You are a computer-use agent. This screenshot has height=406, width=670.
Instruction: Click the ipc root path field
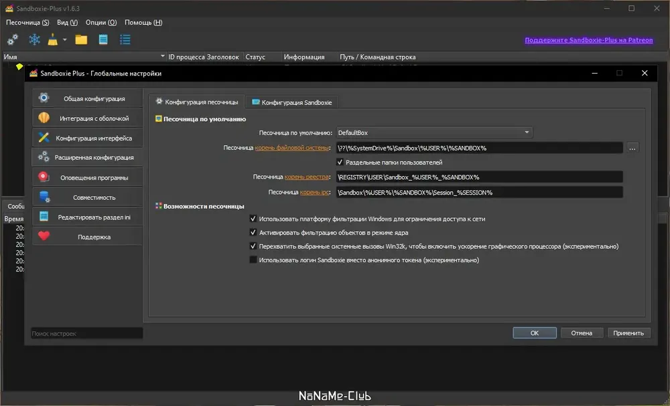tap(480, 193)
